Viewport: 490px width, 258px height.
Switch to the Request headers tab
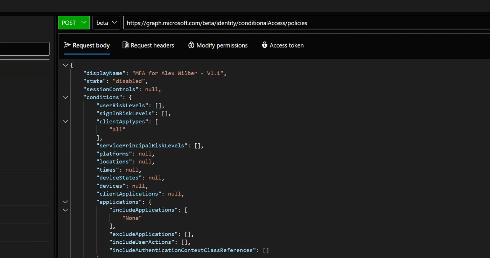(x=148, y=45)
